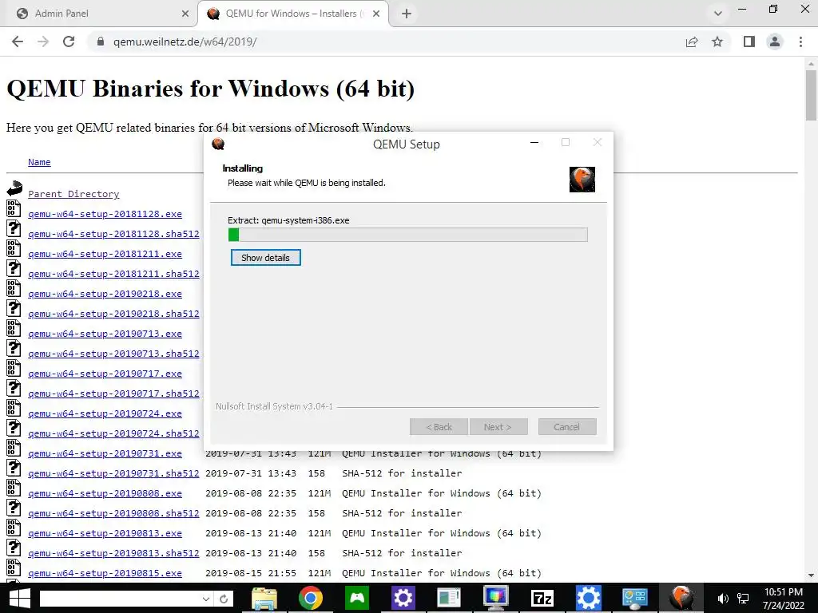Close the Admin Panel tab
Screen dimensions: 818x613
[x=185, y=14]
